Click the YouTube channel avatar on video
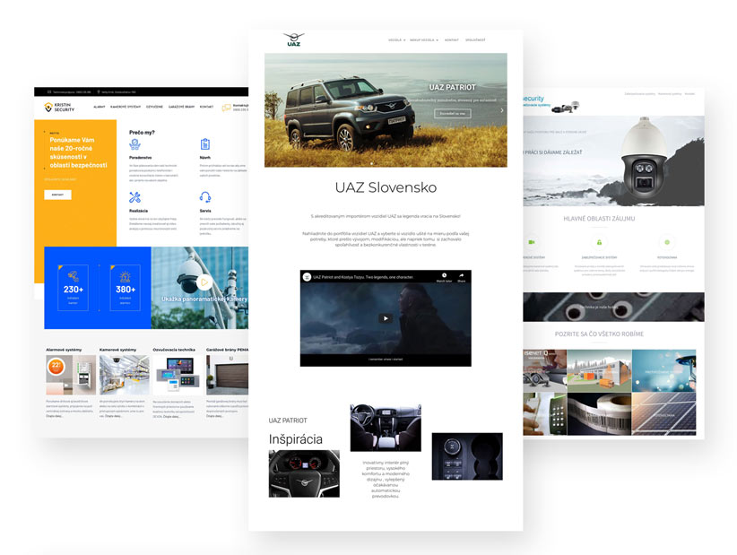The image size is (737, 555). (x=307, y=277)
